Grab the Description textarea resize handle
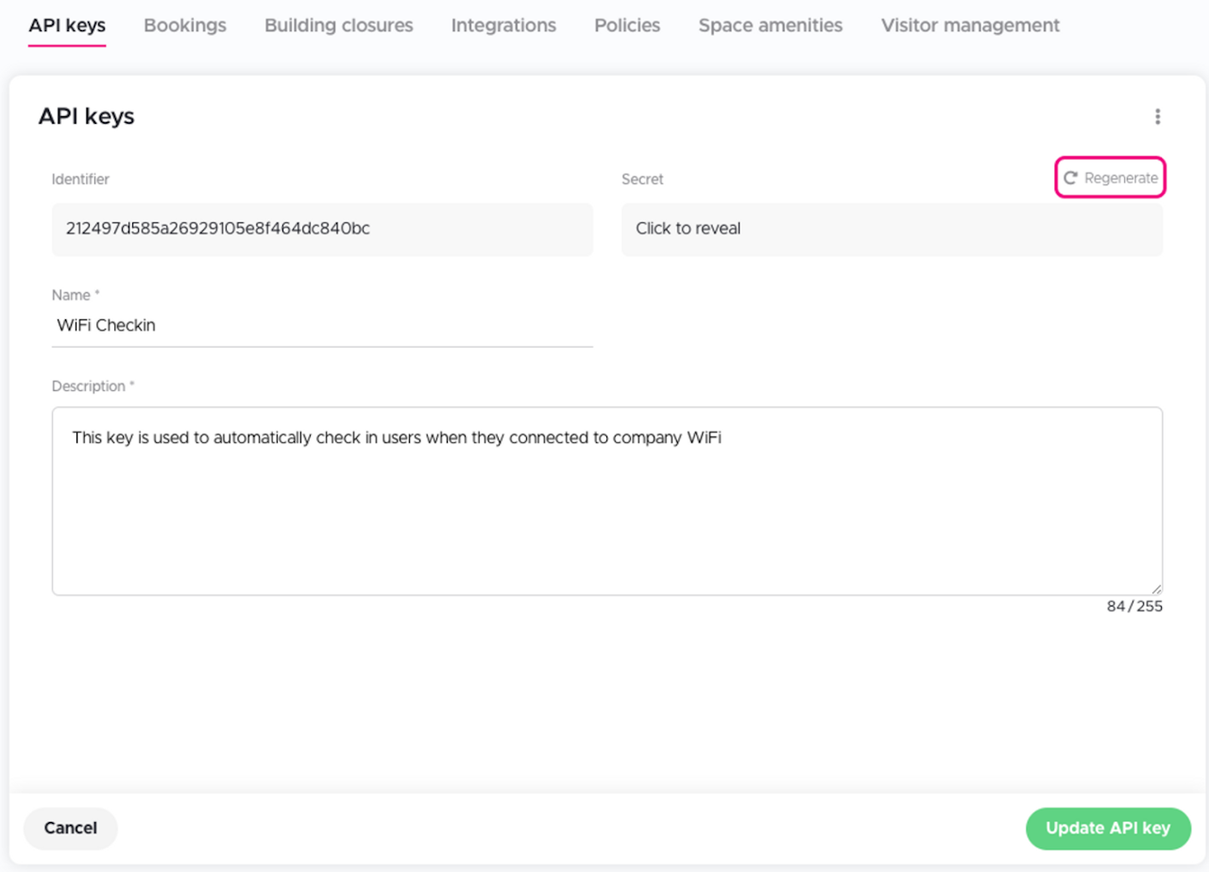1209x872 pixels. click(1156, 589)
